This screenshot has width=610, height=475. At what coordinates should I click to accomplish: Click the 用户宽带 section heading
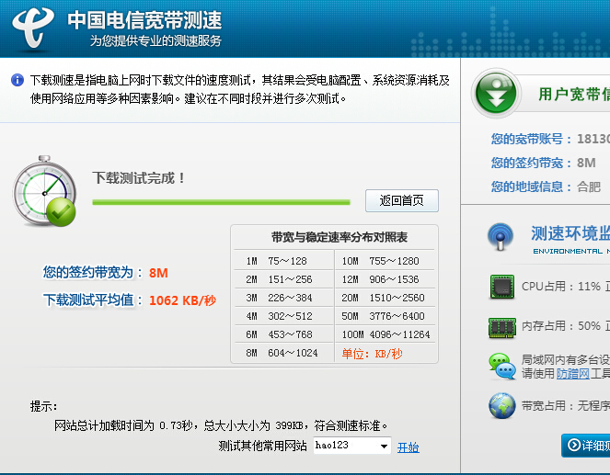(x=574, y=94)
